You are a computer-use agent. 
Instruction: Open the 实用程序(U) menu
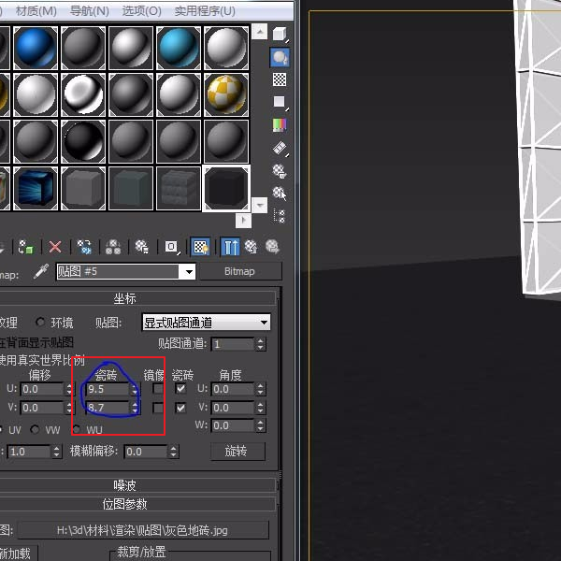(205, 11)
